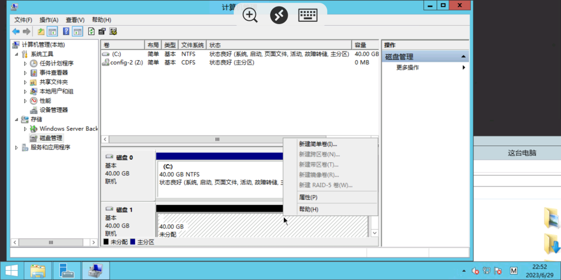Image resolution: width=561 pixels, height=280 pixels.
Task: Open Server Manager from the taskbar
Action: pos(67,271)
